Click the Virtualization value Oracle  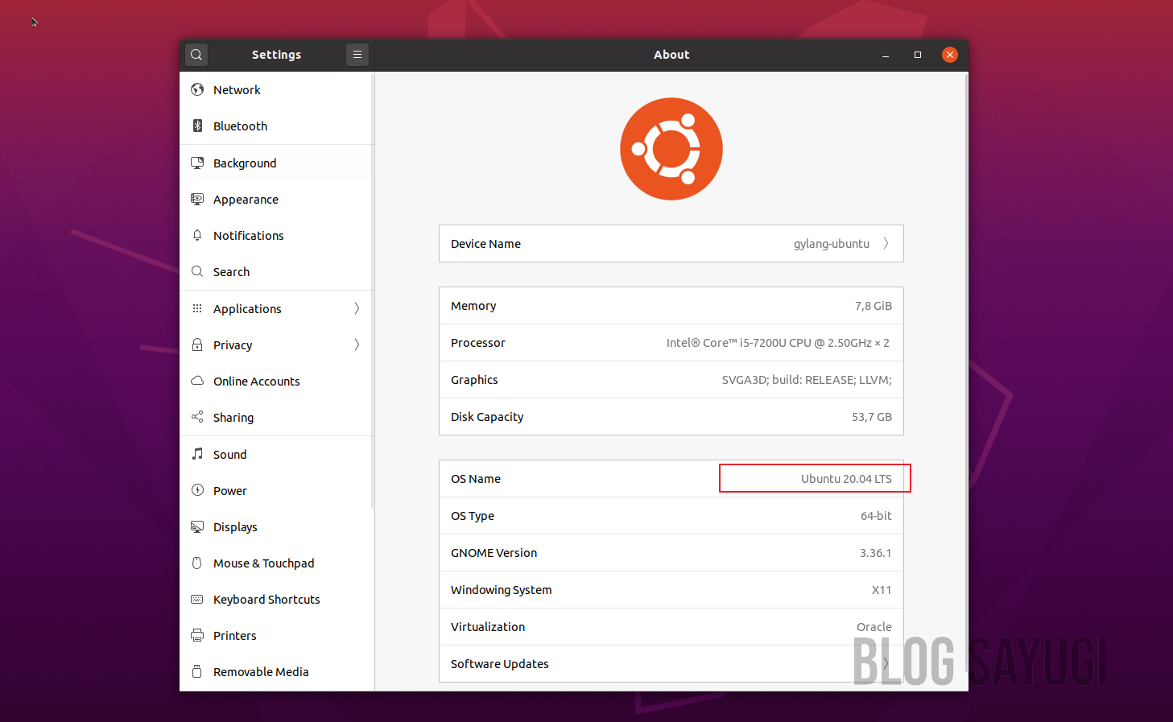(x=874, y=627)
